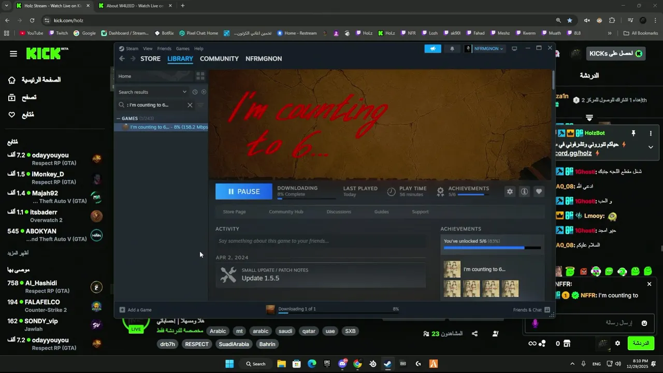Click the Steam announcements megaphone button
The height and width of the screenshot is (373, 663).
coord(433,49)
